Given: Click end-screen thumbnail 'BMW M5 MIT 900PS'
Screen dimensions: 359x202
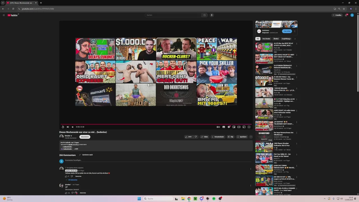Looking at the screenshot, I should (x=217, y=95).
